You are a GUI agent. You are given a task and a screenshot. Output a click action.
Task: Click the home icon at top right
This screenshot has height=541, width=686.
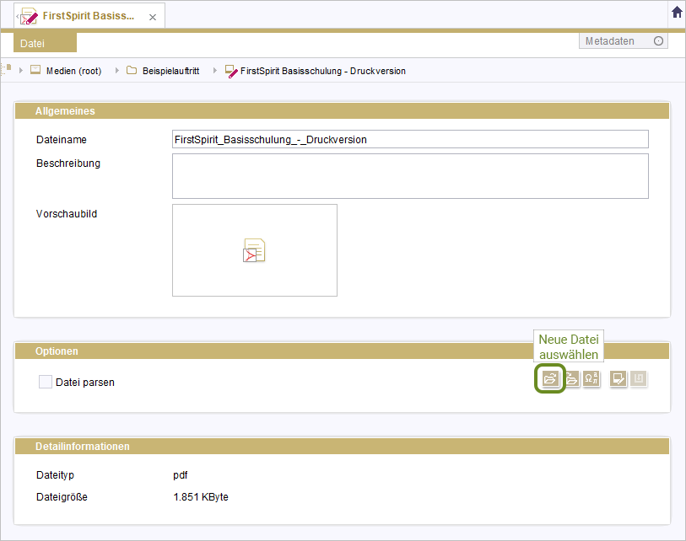pyautogui.click(x=677, y=13)
